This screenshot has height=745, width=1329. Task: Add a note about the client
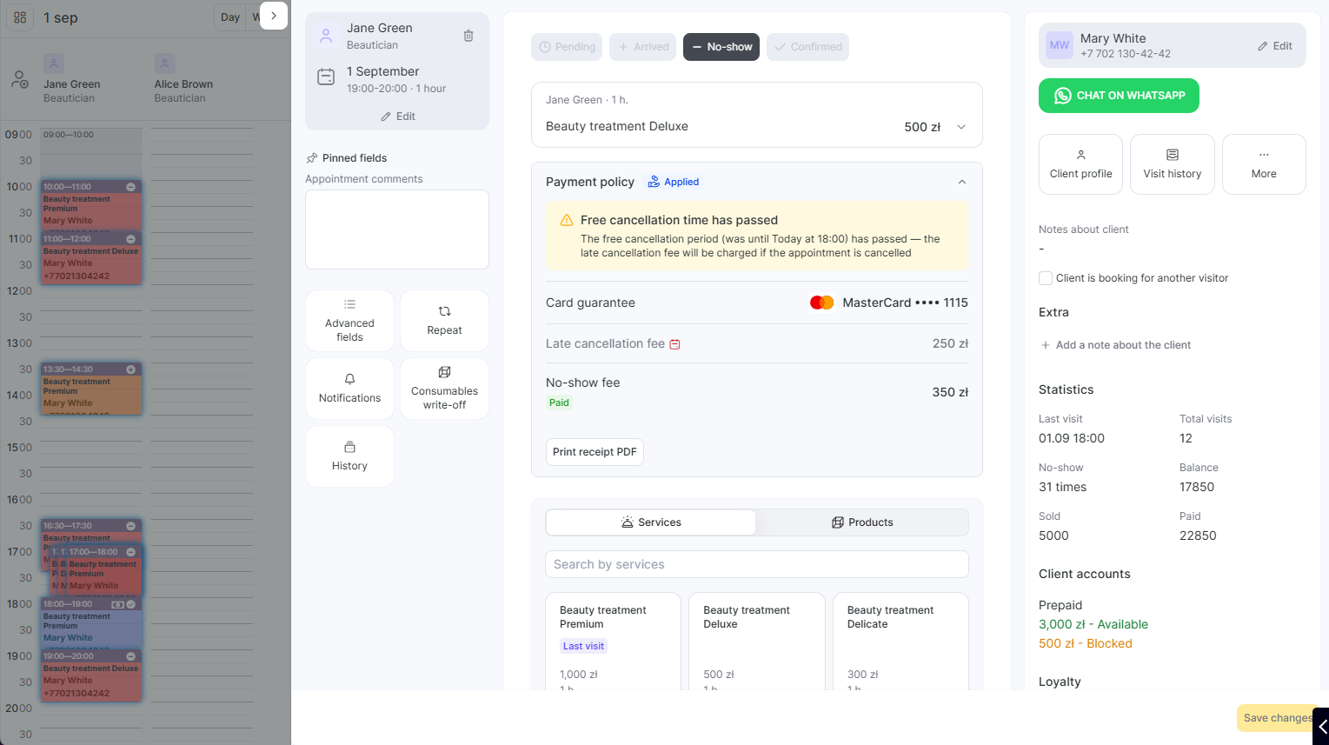1115,345
